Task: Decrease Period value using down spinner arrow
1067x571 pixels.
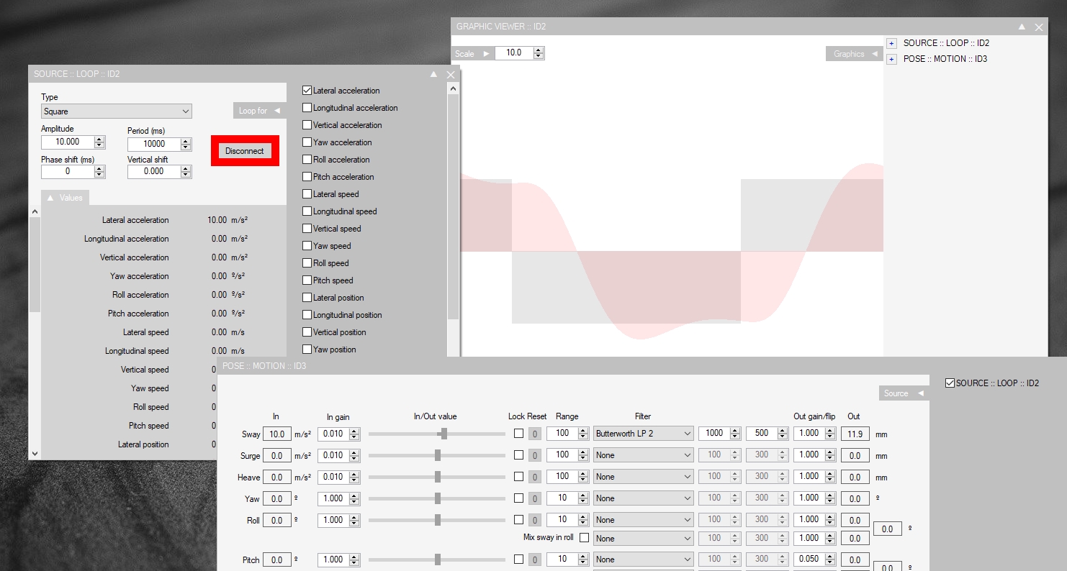Action: (x=186, y=147)
